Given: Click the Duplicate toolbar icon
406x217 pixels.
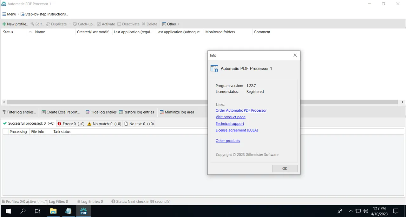Looking at the screenshot, I should point(48,24).
